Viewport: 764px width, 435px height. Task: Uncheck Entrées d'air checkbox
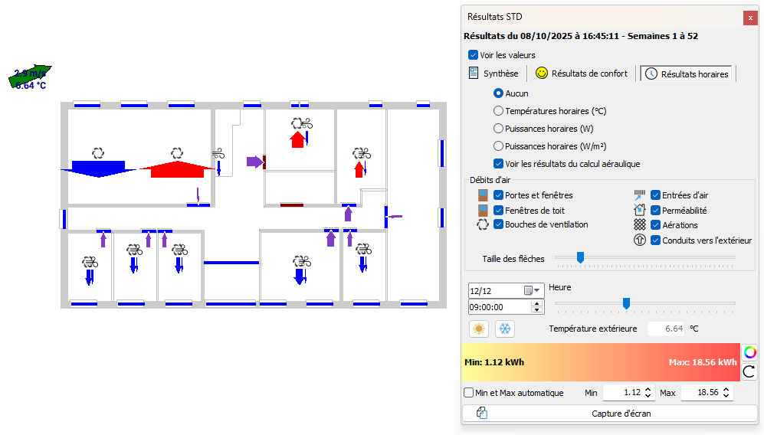click(x=655, y=195)
